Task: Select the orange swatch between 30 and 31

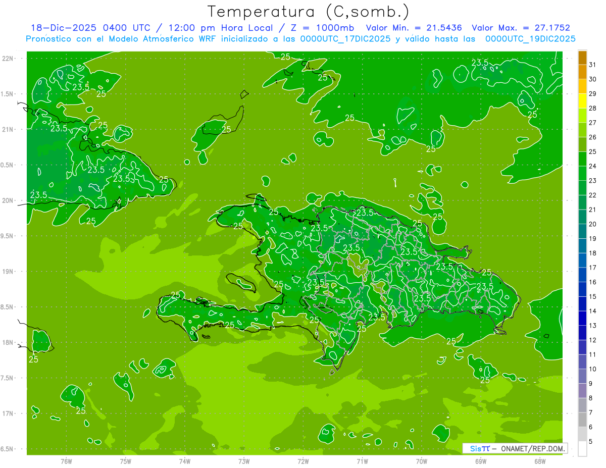Action: 582,72
